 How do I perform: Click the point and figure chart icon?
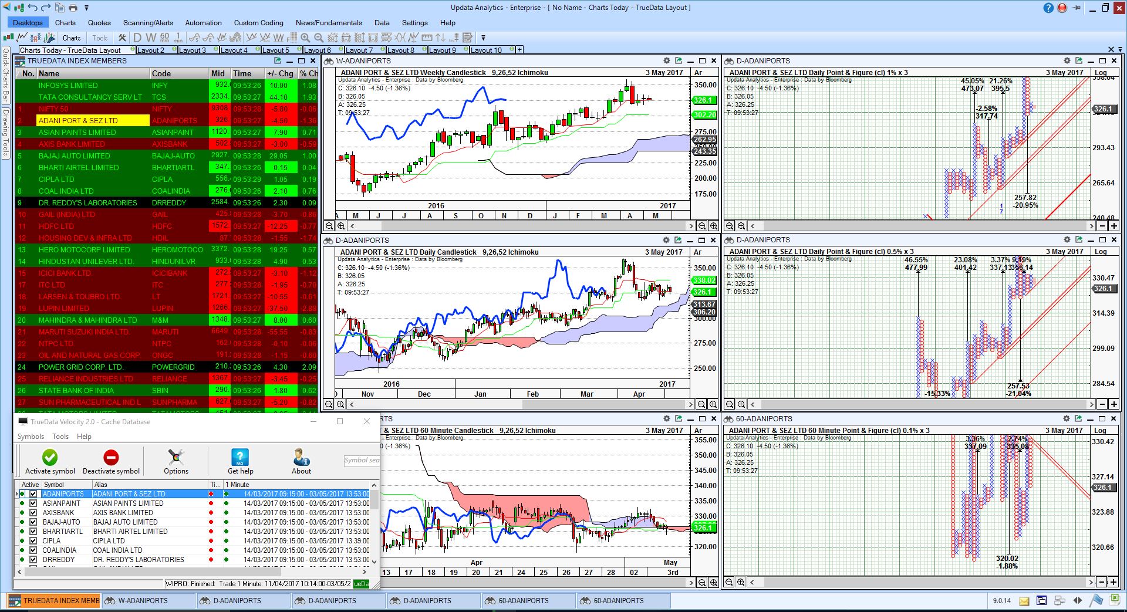(x=36, y=38)
